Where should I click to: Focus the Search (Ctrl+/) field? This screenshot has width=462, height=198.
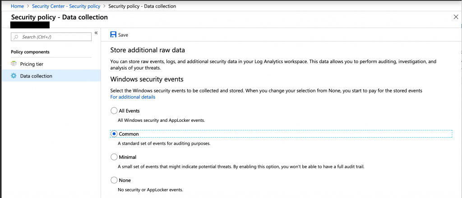point(51,37)
